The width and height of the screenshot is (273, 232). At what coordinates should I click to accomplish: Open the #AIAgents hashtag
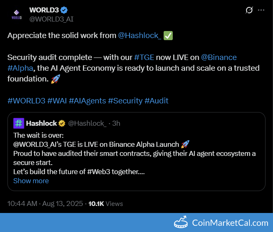pyautogui.click(x=87, y=100)
